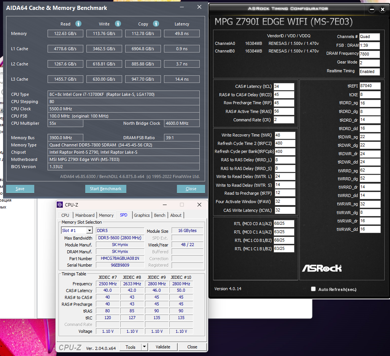
Task: Click the Save button in AIDA64
Action: (x=20, y=189)
